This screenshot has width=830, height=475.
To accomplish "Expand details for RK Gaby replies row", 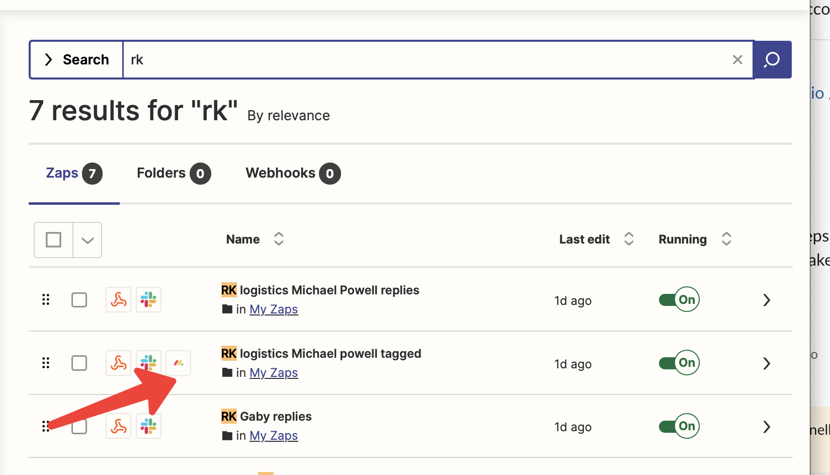I will (x=767, y=427).
